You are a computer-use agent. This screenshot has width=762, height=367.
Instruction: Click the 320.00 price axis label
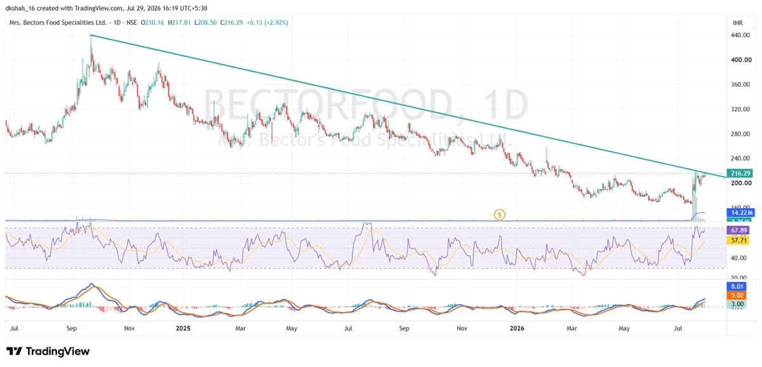pos(740,110)
